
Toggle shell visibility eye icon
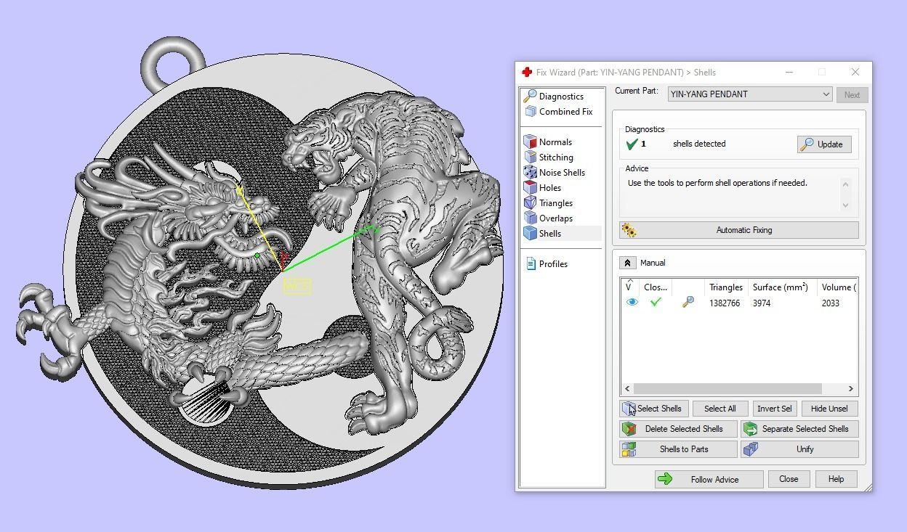pos(632,303)
